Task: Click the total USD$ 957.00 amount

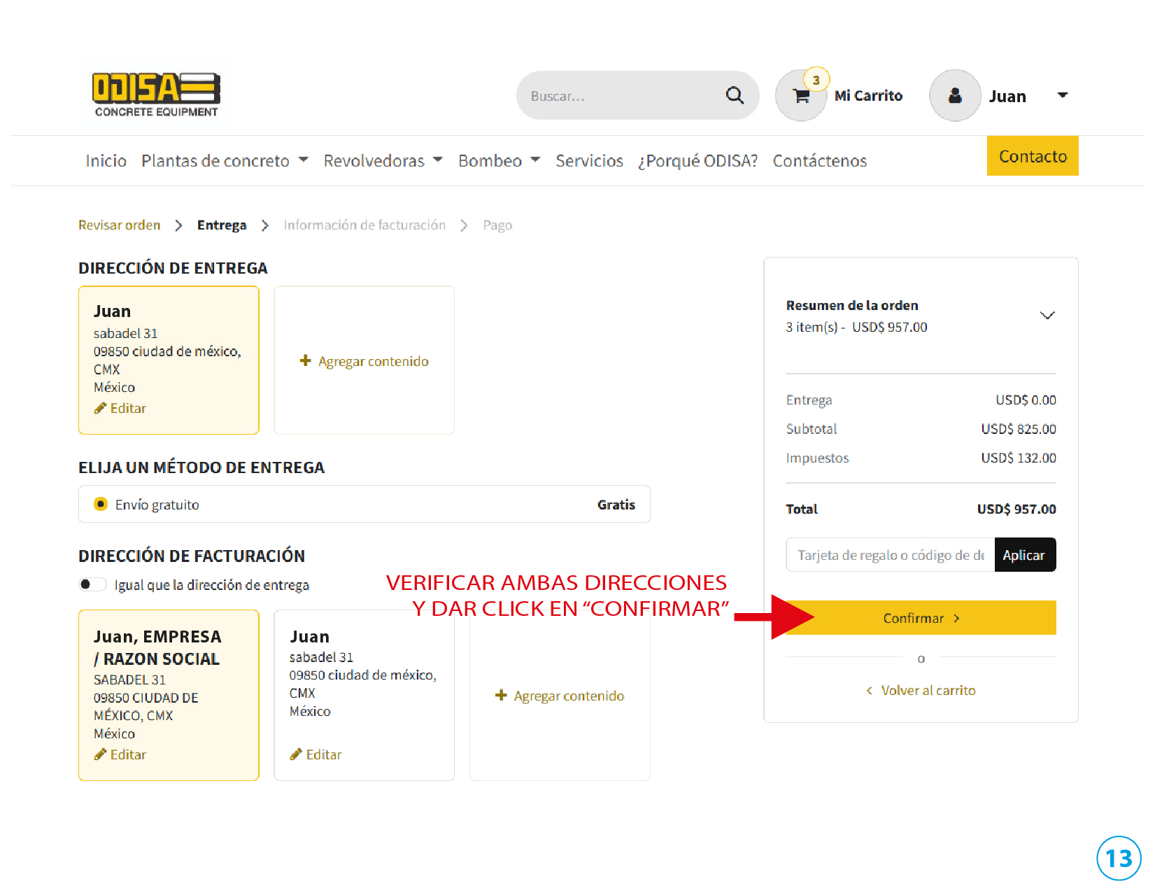Action: [1016, 509]
